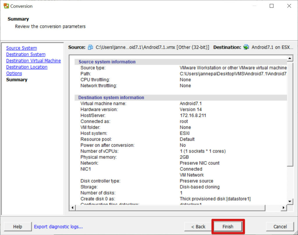Select the CPU throttling row

click(180, 80)
